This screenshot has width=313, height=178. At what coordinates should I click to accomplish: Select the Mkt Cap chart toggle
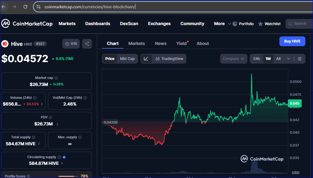pos(127,59)
